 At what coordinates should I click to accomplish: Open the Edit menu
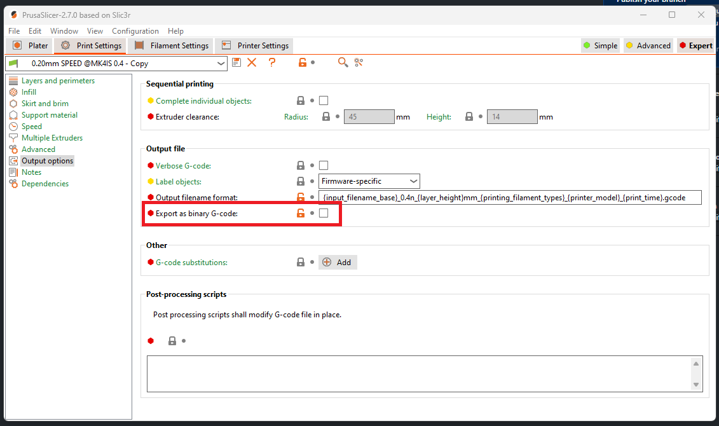(35, 31)
